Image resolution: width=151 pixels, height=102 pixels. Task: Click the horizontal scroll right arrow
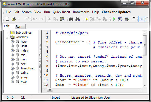click(140, 90)
